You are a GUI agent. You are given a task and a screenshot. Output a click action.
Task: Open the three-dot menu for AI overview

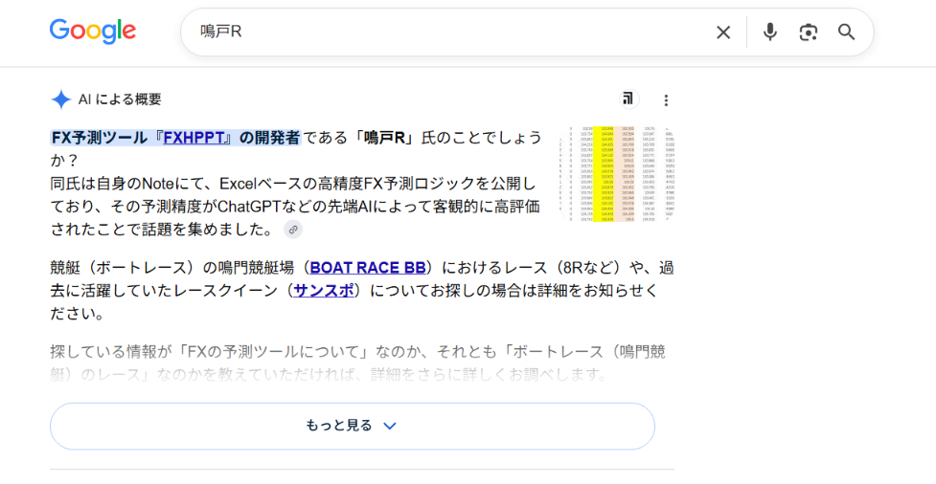click(x=666, y=100)
